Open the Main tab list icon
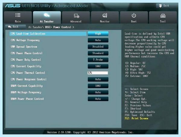The height and width of the screenshot is (137, 181). (x=18, y=15)
